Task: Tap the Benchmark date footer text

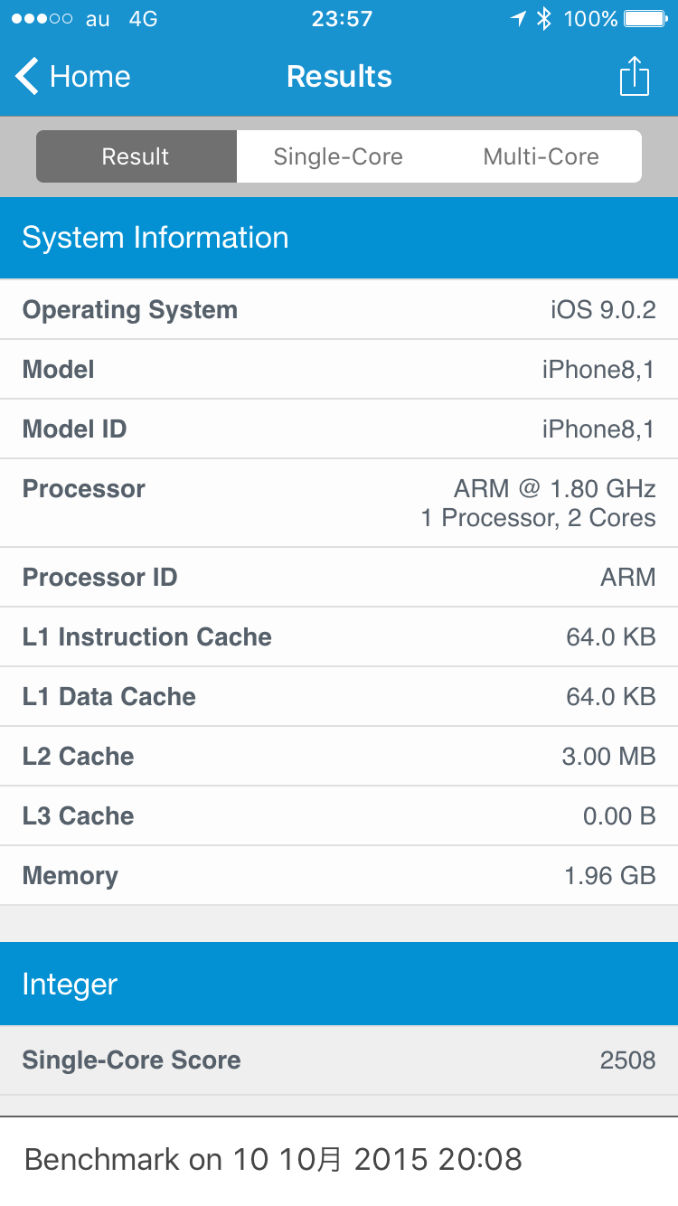Action: click(273, 1160)
